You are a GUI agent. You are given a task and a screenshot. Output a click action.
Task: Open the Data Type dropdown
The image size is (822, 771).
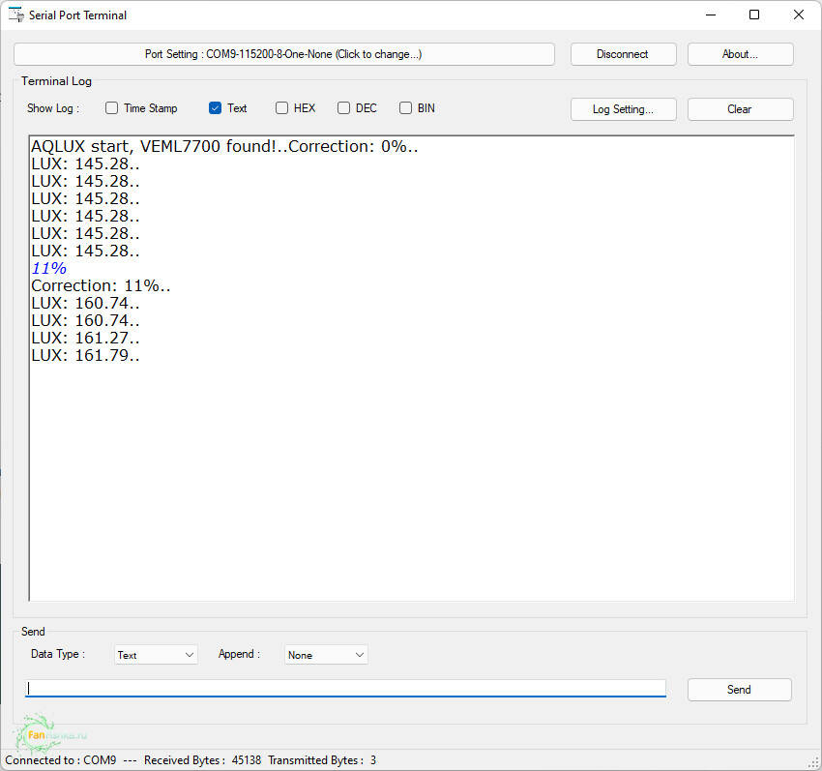pyautogui.click(x=156, y=655)
